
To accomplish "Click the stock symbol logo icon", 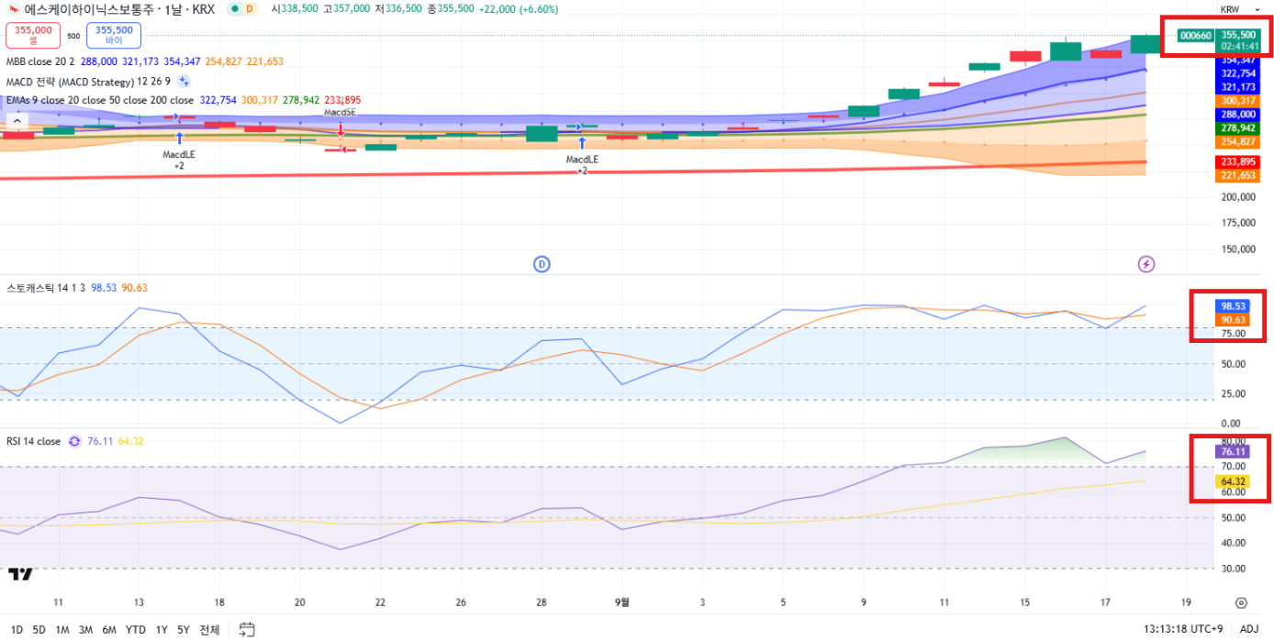I will point(13,8).
